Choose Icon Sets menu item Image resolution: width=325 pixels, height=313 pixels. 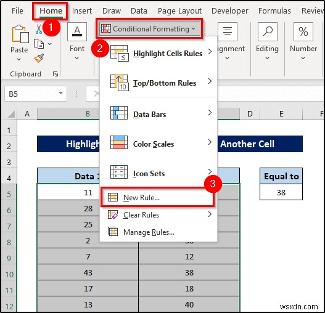pyautogui.click(x=158, y=172)
